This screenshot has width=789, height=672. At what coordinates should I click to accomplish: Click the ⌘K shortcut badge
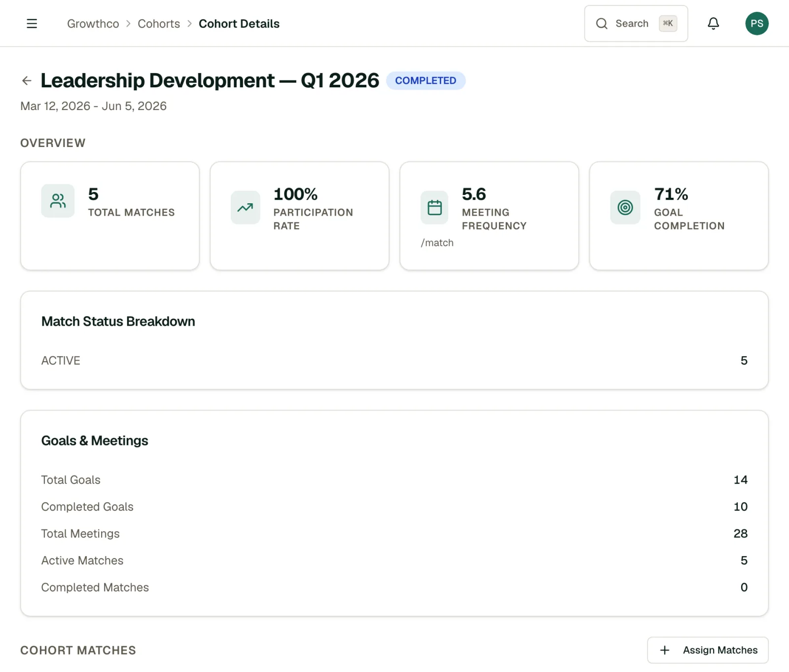tap(668, 23)
